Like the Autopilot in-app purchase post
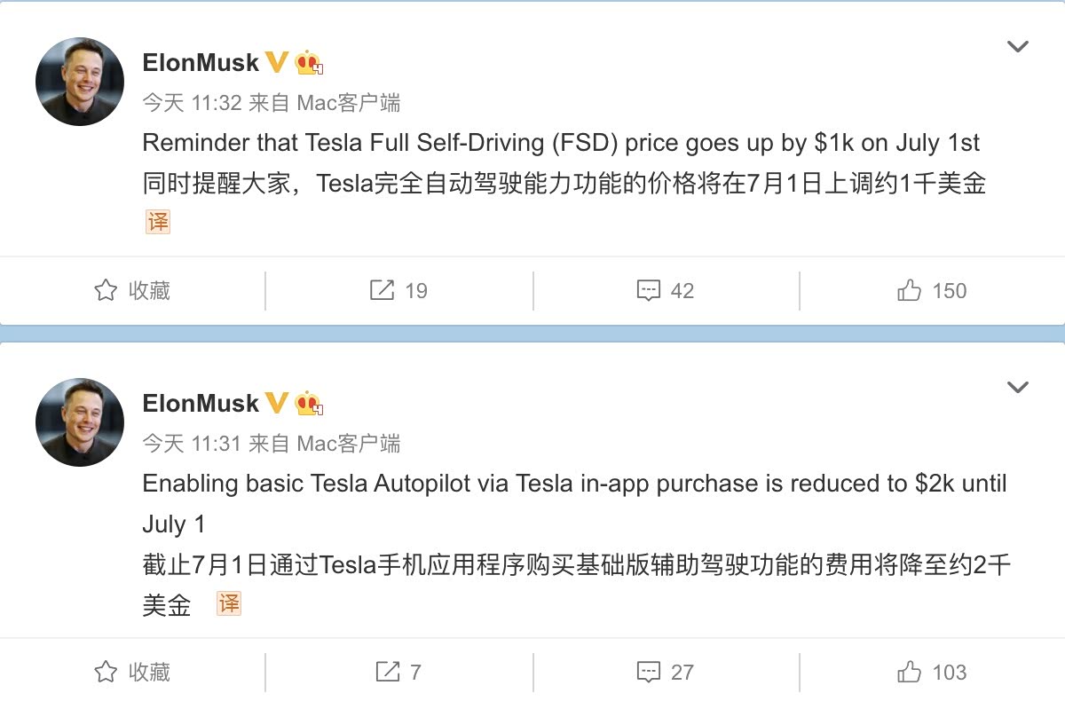Image resolution: width=1065 pixels, height=701 pixels. pyautogui.click(x=932, y=672)
